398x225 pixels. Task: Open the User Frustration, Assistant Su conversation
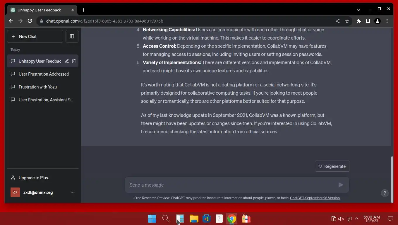pos(43,100)
